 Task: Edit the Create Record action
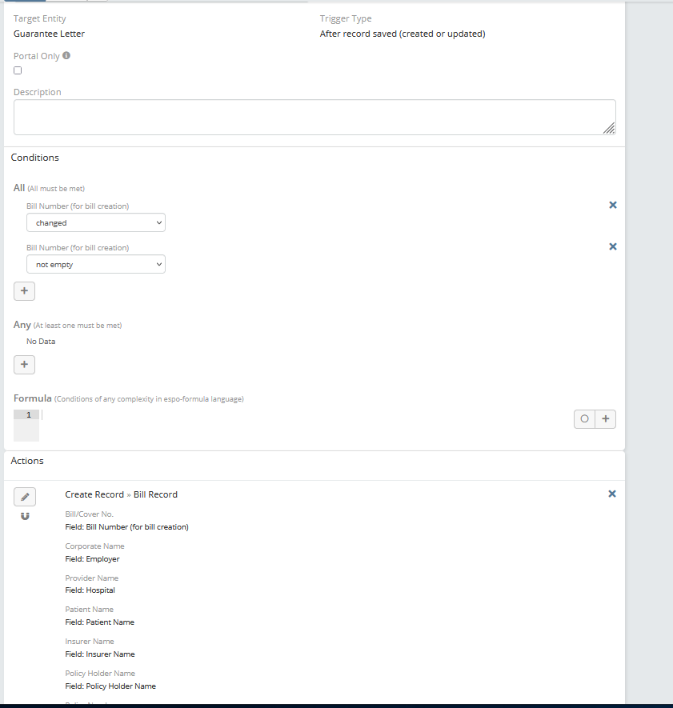(x=25, y=497)
